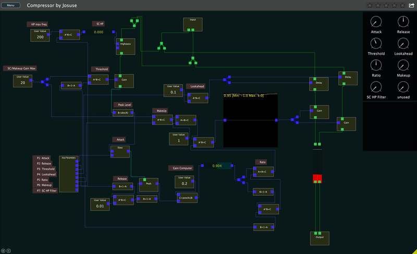Click the SC HP Filter knob
417x254 pixels.
pyautogui.click(x=376, y=86)
